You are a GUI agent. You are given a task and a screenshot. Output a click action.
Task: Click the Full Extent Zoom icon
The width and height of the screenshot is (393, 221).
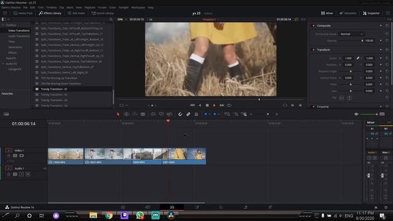227,114
